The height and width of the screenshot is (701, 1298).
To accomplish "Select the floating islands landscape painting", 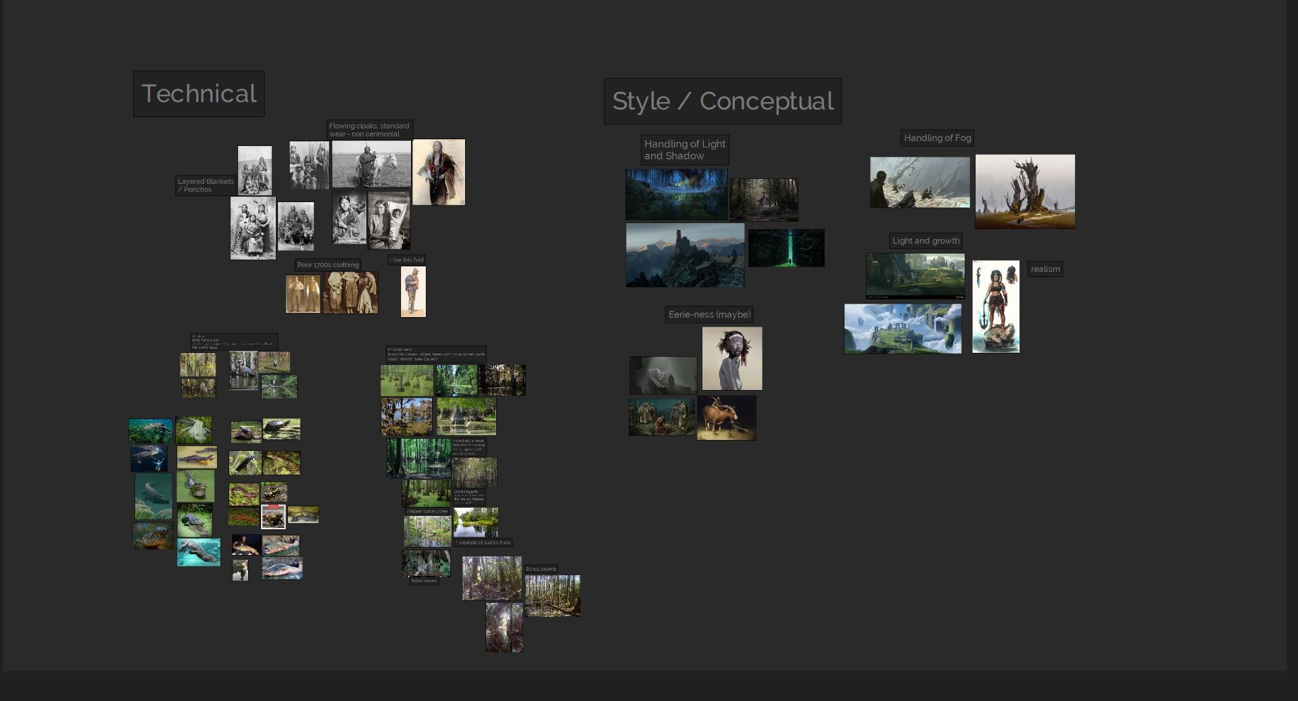I will pos(903,329).
